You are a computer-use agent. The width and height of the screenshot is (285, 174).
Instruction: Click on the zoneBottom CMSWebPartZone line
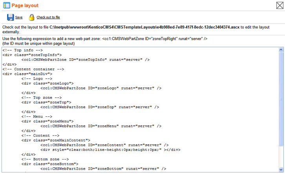pos(103,169)
